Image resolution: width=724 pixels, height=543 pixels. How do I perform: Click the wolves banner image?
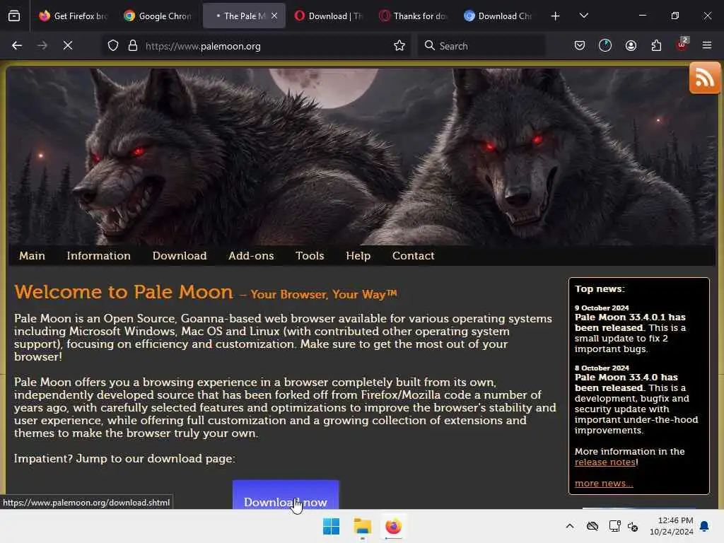(x=362, y=157)
